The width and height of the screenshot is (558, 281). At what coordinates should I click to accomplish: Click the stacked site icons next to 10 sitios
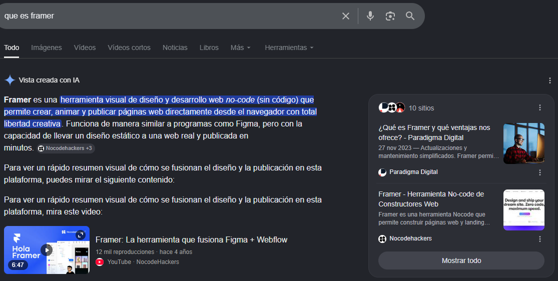[392, 107]
